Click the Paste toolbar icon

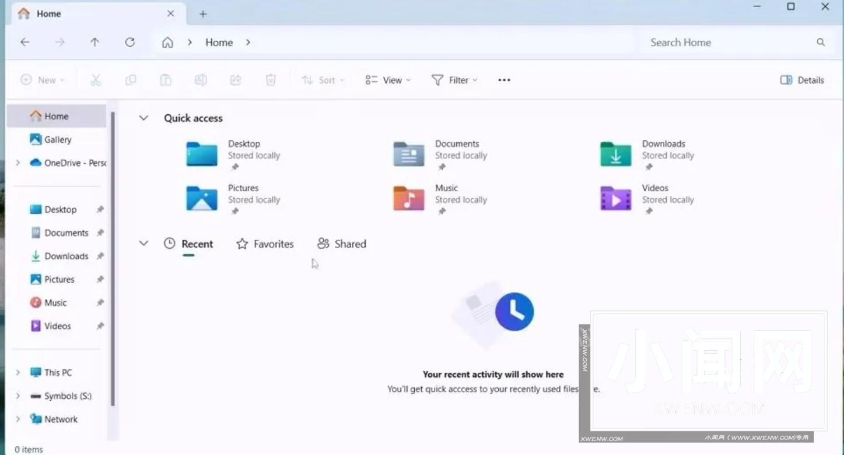166,80
